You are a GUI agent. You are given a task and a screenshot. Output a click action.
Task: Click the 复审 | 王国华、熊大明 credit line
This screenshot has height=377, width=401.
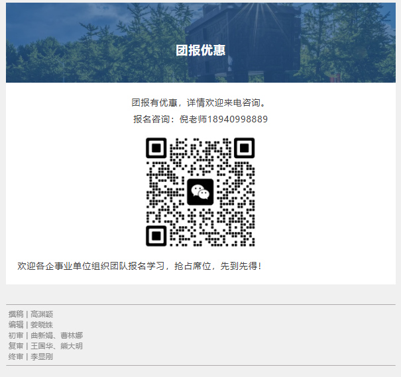pos(46,346)
